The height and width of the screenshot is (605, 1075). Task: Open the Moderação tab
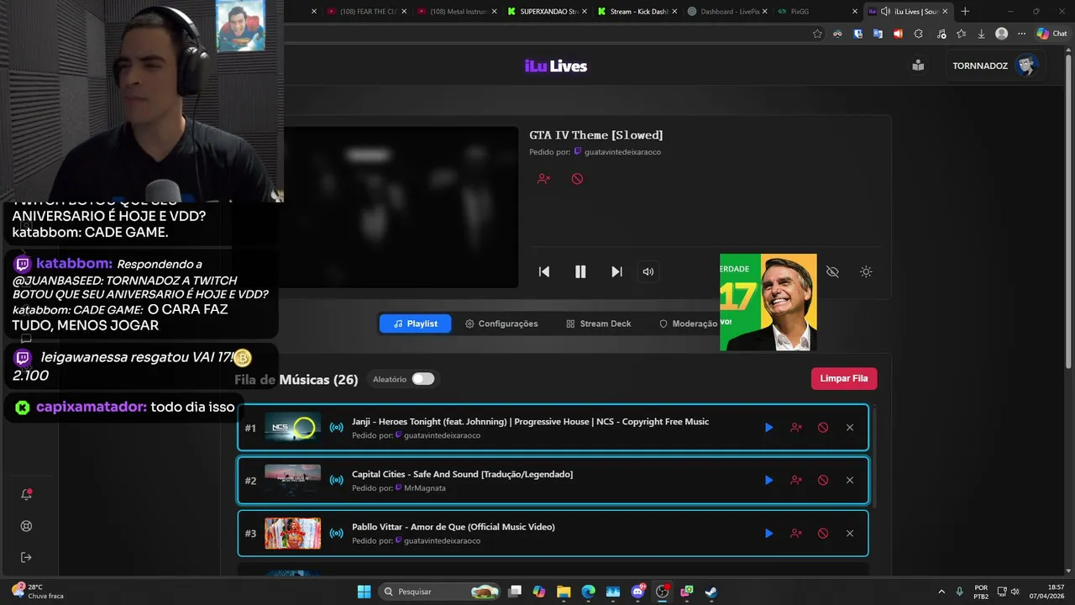(x=688, y=324)
